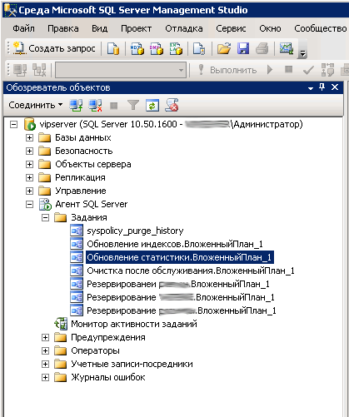Open the Отладка menu
The width and height of the screenshot is (349, 417).
(x=184, y=28)
